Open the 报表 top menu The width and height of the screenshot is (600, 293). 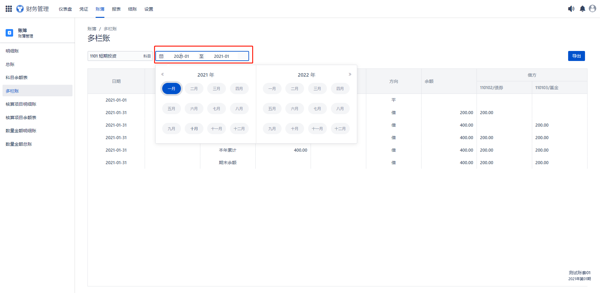click(x=116, y=9)
